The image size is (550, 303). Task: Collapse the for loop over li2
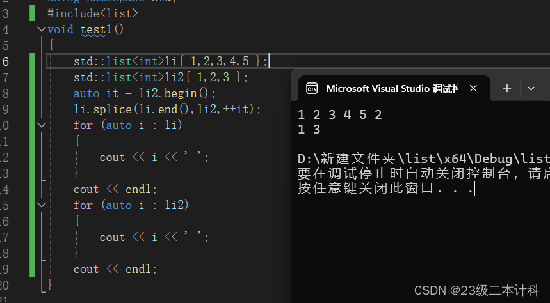point(42,205)
